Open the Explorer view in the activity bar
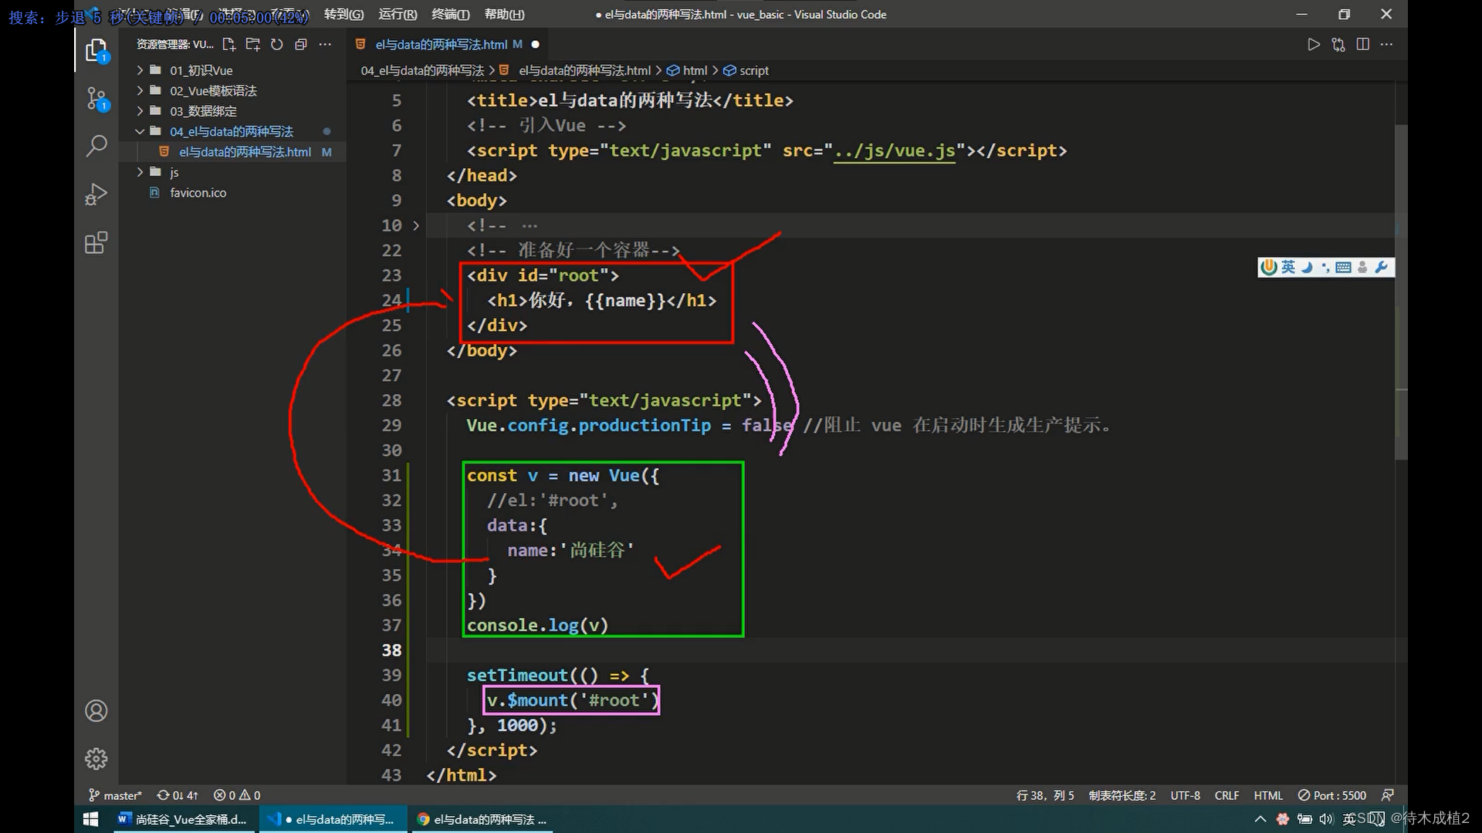 (96, 51)
